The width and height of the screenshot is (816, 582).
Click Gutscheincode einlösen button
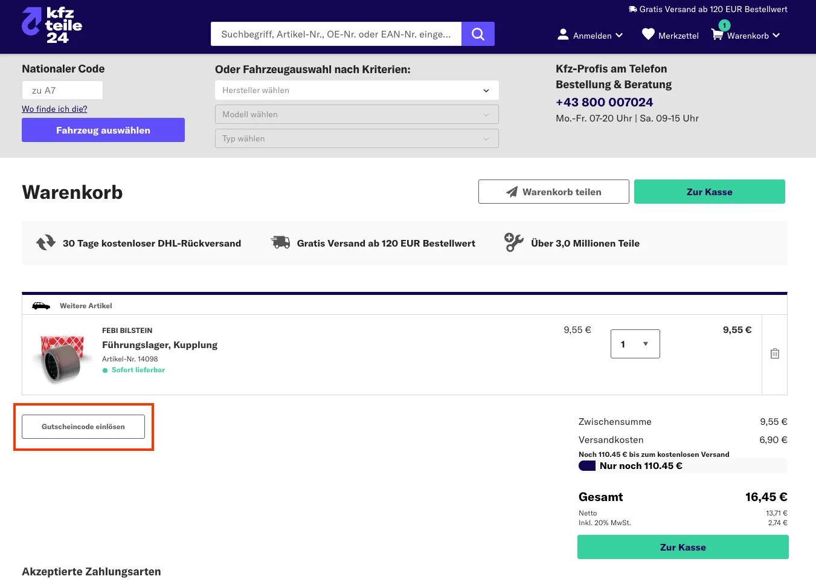coord(83,427)
